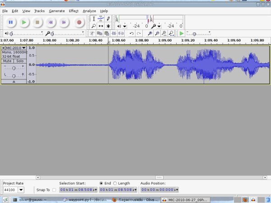The width and height of the screenshot is (271, 203).
Task: Mute the MIC-2010 track
Action: point(7,61)
